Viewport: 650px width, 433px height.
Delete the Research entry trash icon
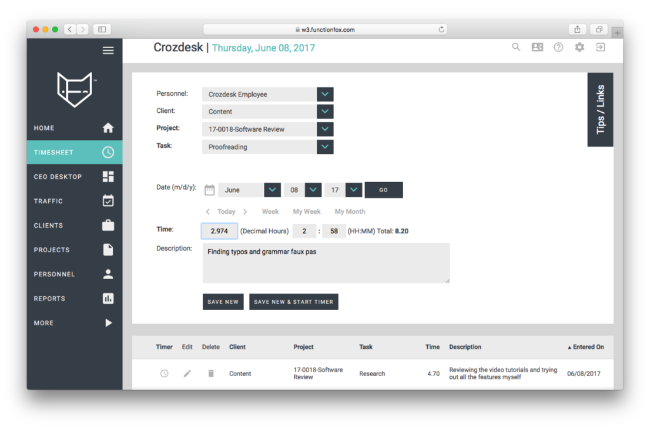(x=211, y=374)
